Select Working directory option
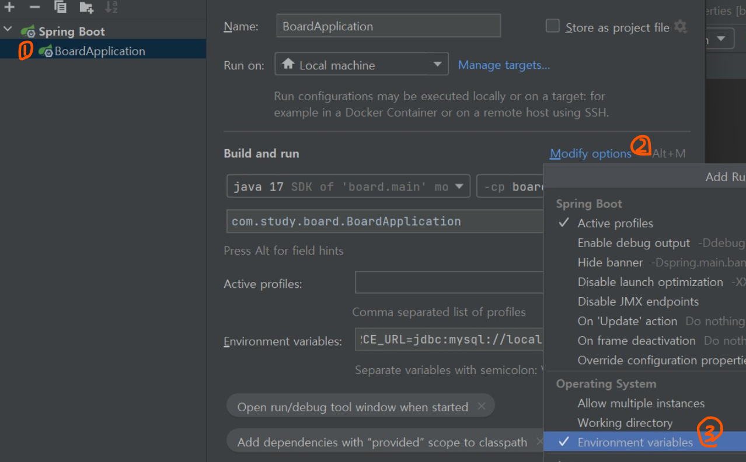 (x=625, y=422)
